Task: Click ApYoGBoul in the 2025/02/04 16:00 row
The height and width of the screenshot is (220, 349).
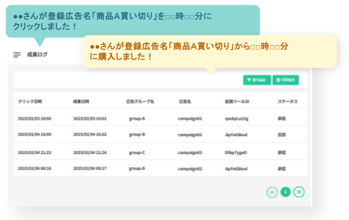Action: 236,135
